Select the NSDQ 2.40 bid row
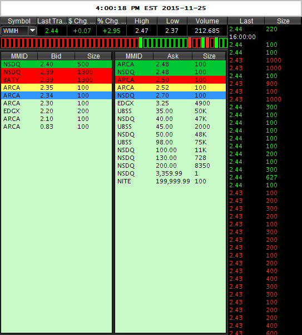The height and width of the screenshot is (335, 302). (x=57, y=64)
